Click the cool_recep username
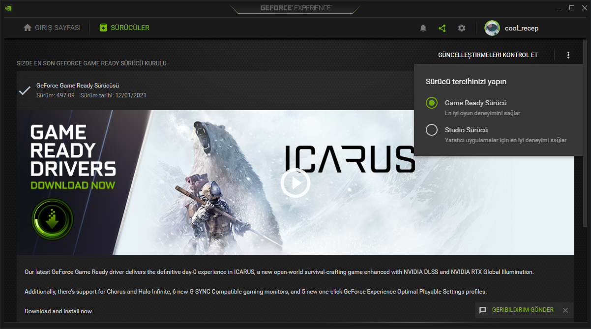 (x=522, y=28)
